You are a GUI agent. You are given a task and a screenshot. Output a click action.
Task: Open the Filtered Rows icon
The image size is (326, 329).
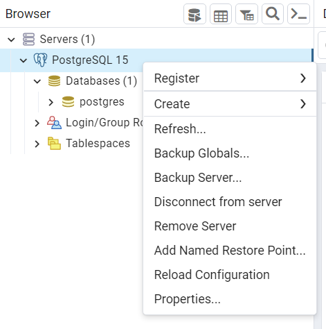click(246, 14)
